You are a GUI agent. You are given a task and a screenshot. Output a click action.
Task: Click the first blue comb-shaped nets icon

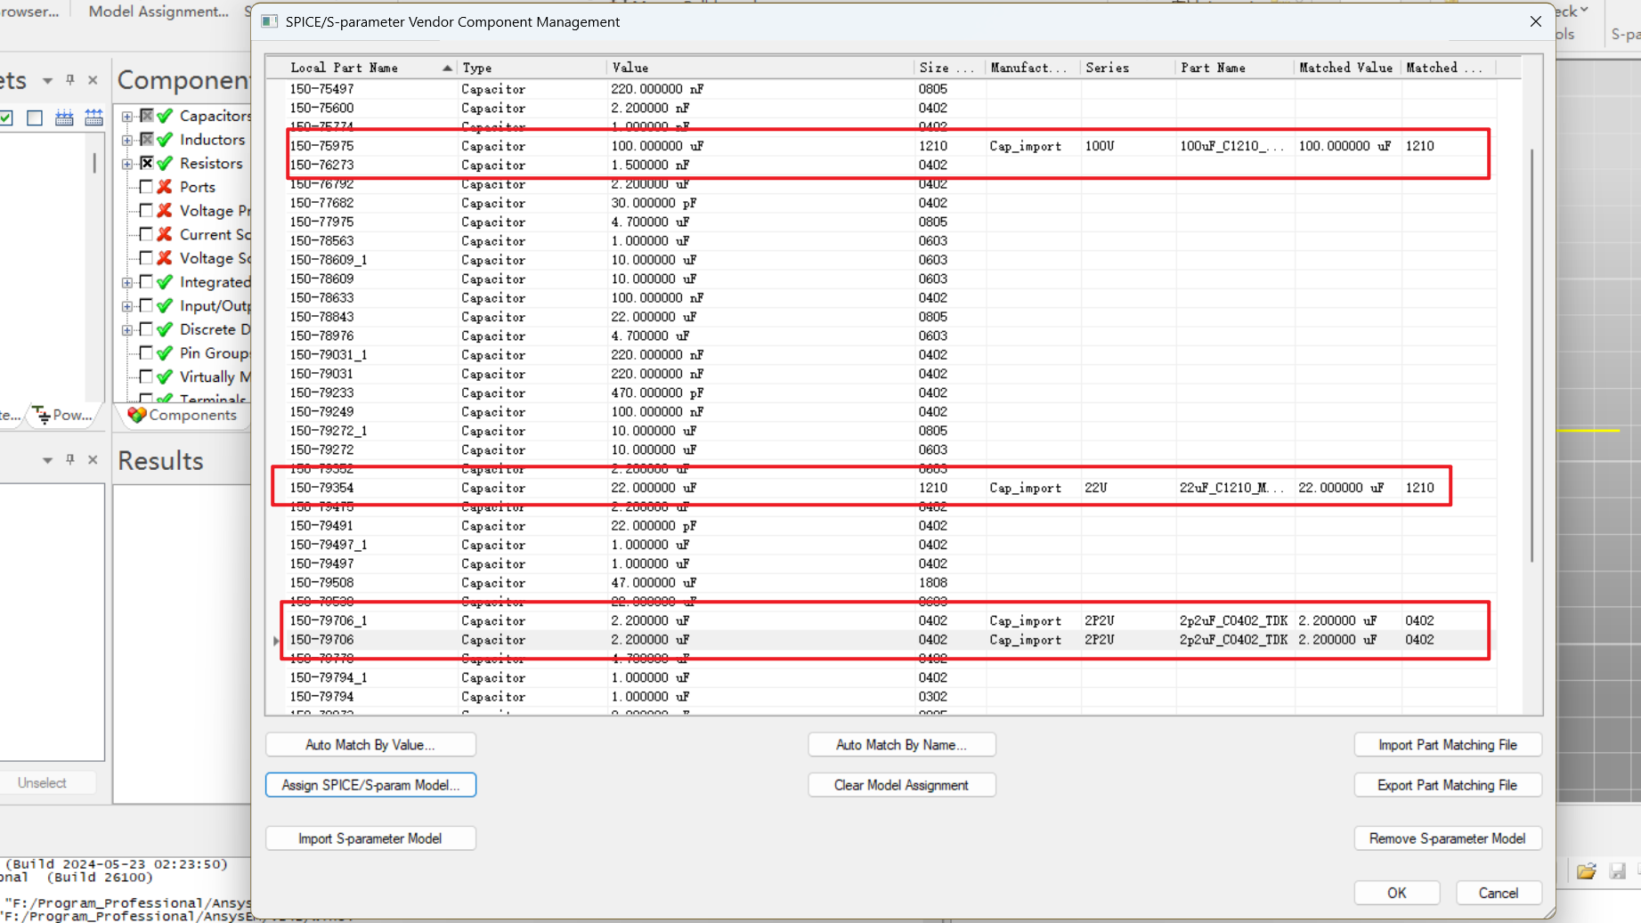[64, 117]
